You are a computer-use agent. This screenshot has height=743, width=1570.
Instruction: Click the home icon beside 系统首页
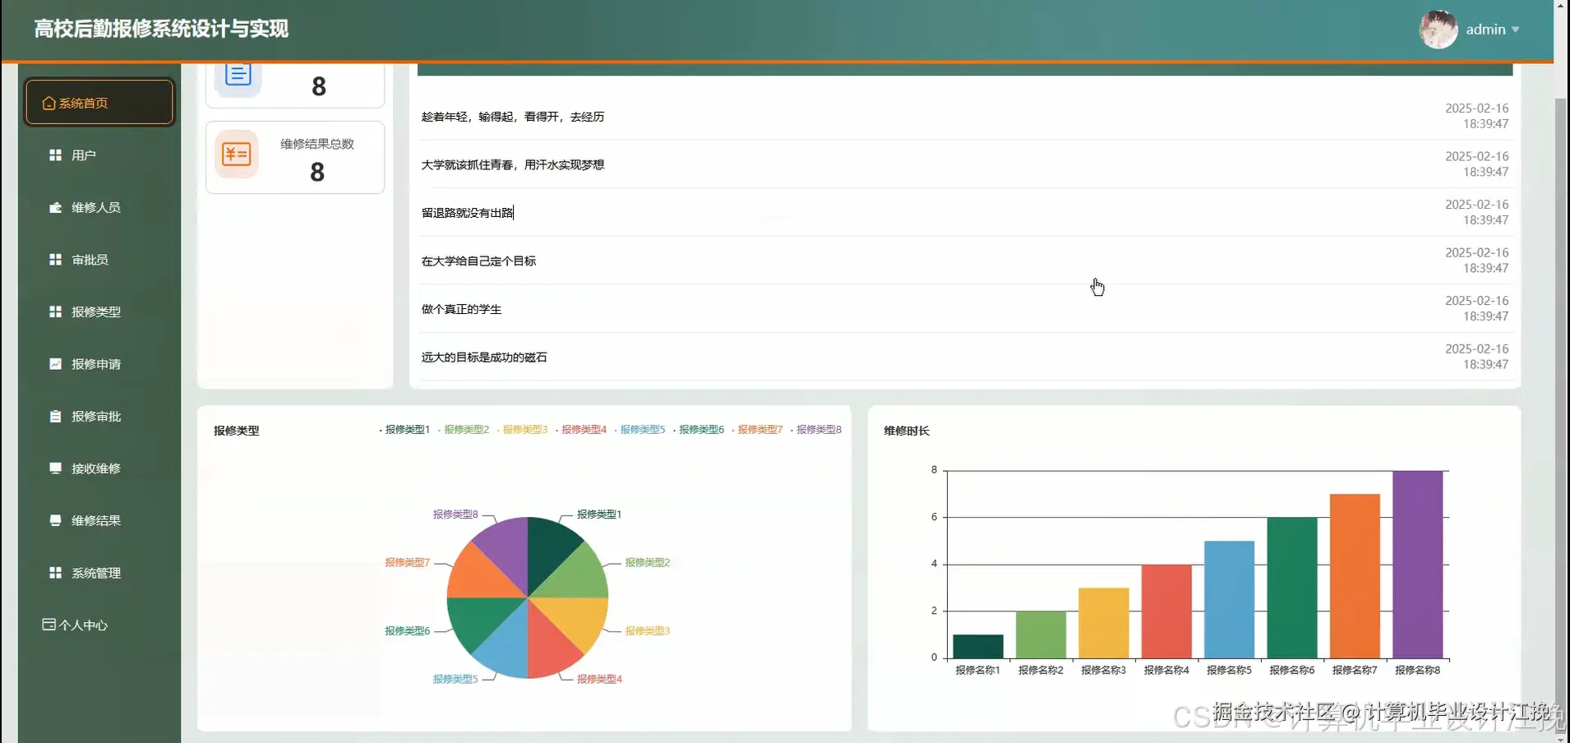tap(49, 104)
